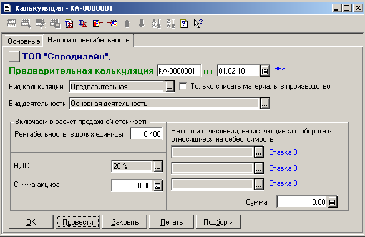Open the calendar next to date 01.02.10
The width and height of the screenshot is (365, 237).
pos(265,71)
